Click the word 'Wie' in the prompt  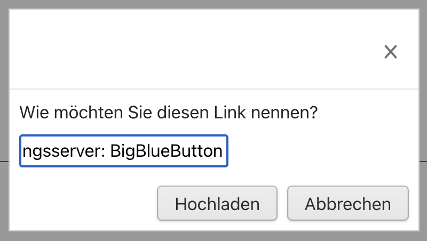(x=31, y=113)
